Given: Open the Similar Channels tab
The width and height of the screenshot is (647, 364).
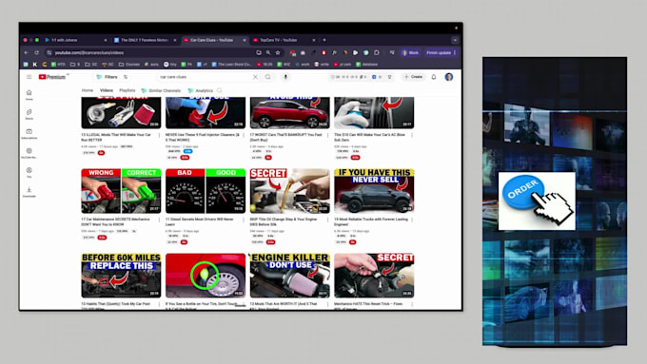Looking at the screenshot, I should tap(162, 90).
